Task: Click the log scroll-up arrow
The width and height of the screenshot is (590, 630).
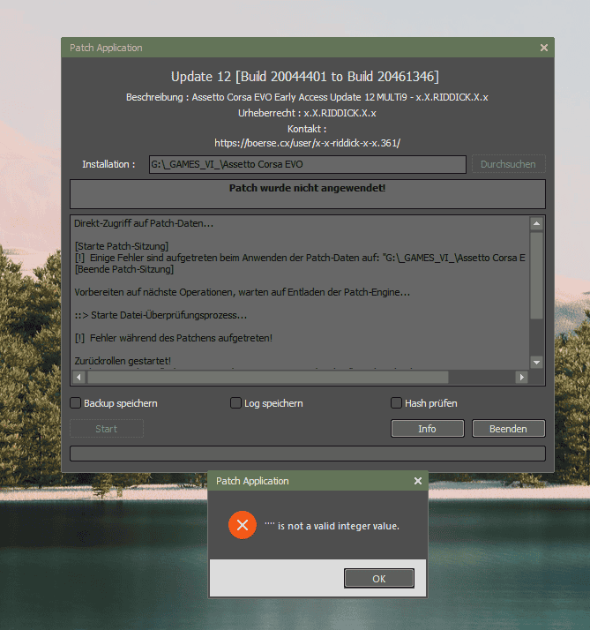Action: [536, 223]
